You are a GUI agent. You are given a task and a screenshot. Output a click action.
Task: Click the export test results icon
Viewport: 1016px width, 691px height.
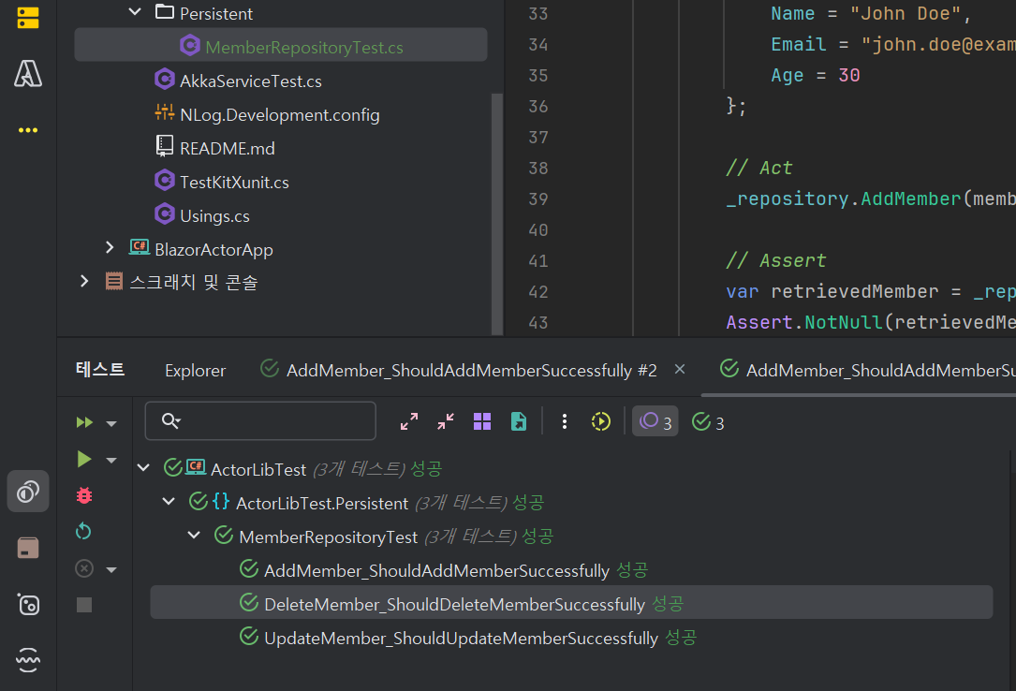519,421
